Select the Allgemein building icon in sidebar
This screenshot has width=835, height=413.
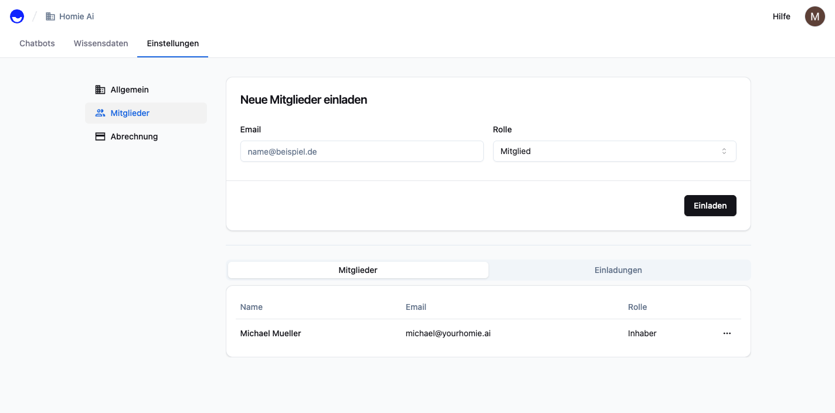coord(100,89)
